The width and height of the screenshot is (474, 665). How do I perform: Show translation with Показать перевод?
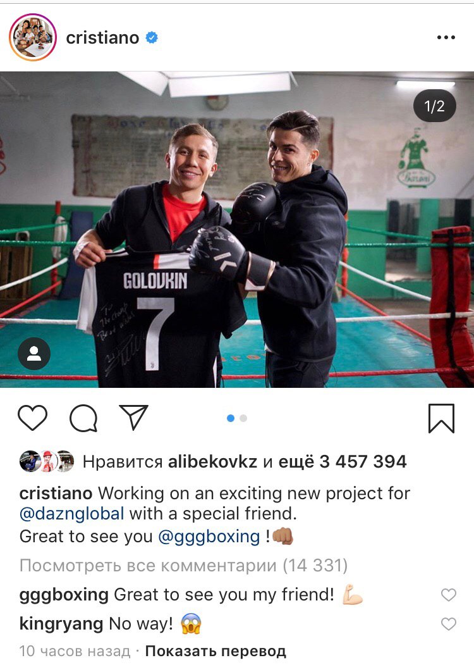(216, 651)
